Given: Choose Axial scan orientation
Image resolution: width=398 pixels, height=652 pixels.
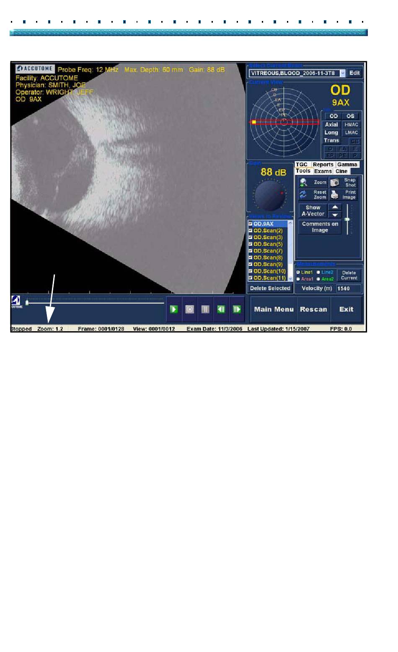Looking at the screenshot, I should point(331,125).
